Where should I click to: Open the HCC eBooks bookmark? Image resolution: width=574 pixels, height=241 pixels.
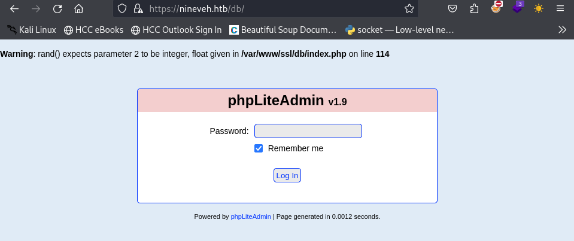93,29
